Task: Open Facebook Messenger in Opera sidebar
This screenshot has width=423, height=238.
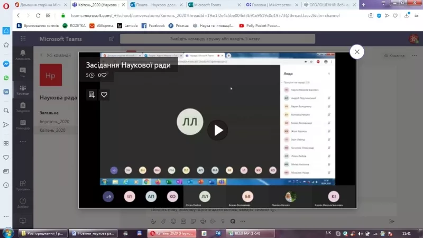Action: click(6, 63)
